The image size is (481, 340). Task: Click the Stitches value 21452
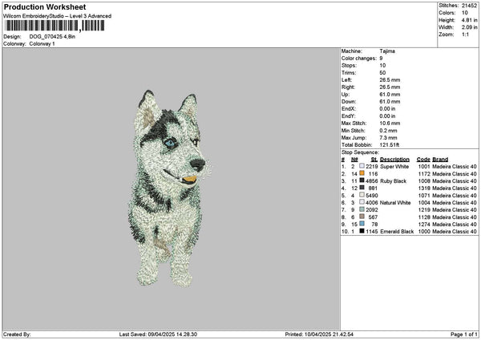469,6
